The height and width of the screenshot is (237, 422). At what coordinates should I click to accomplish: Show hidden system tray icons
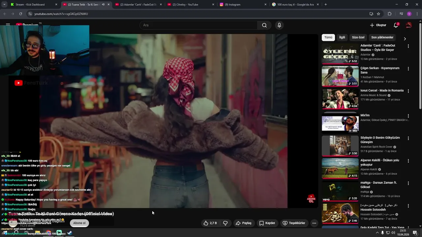(x=377, y=233)
